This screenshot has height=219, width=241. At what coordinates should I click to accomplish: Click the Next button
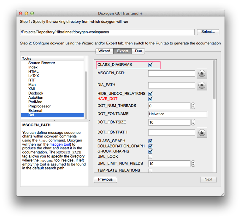click(208, 180)
